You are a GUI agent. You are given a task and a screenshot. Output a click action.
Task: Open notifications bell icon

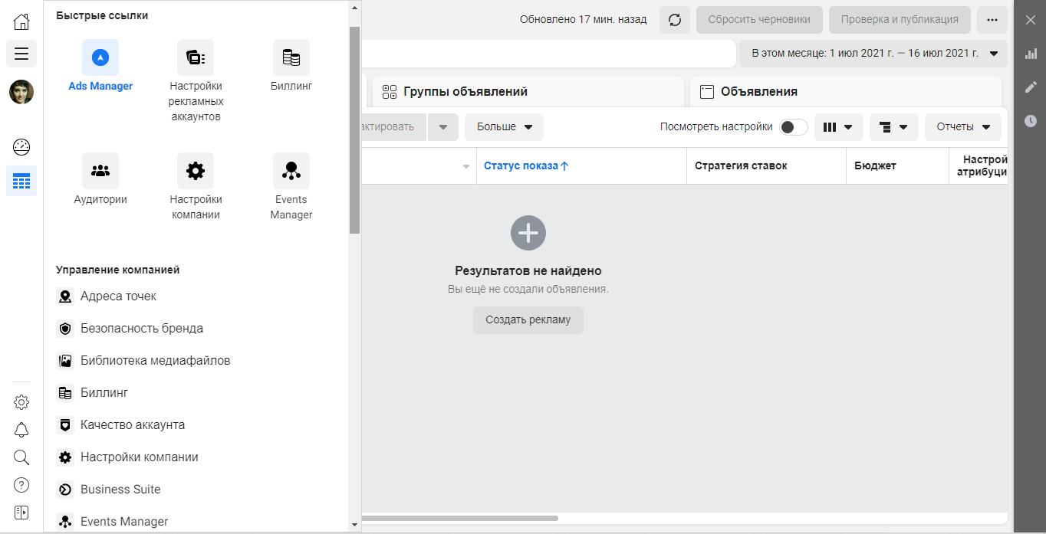(21, 430)
